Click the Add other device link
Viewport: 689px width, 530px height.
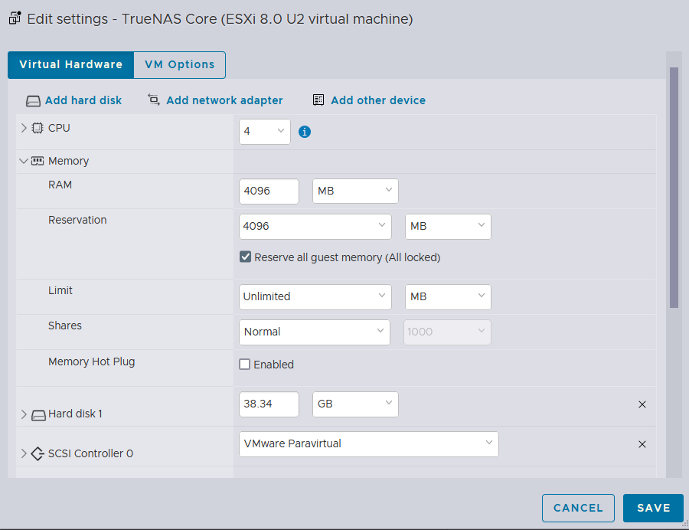coord(378,100)
